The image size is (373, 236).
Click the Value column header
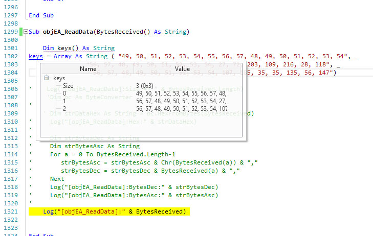pos(183,69)
